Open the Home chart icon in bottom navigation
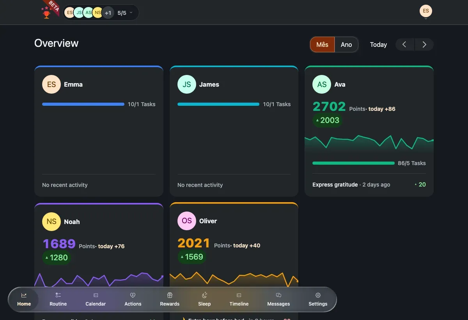The width and height of the screenshot is (468, 320). [x=24, y=295]
